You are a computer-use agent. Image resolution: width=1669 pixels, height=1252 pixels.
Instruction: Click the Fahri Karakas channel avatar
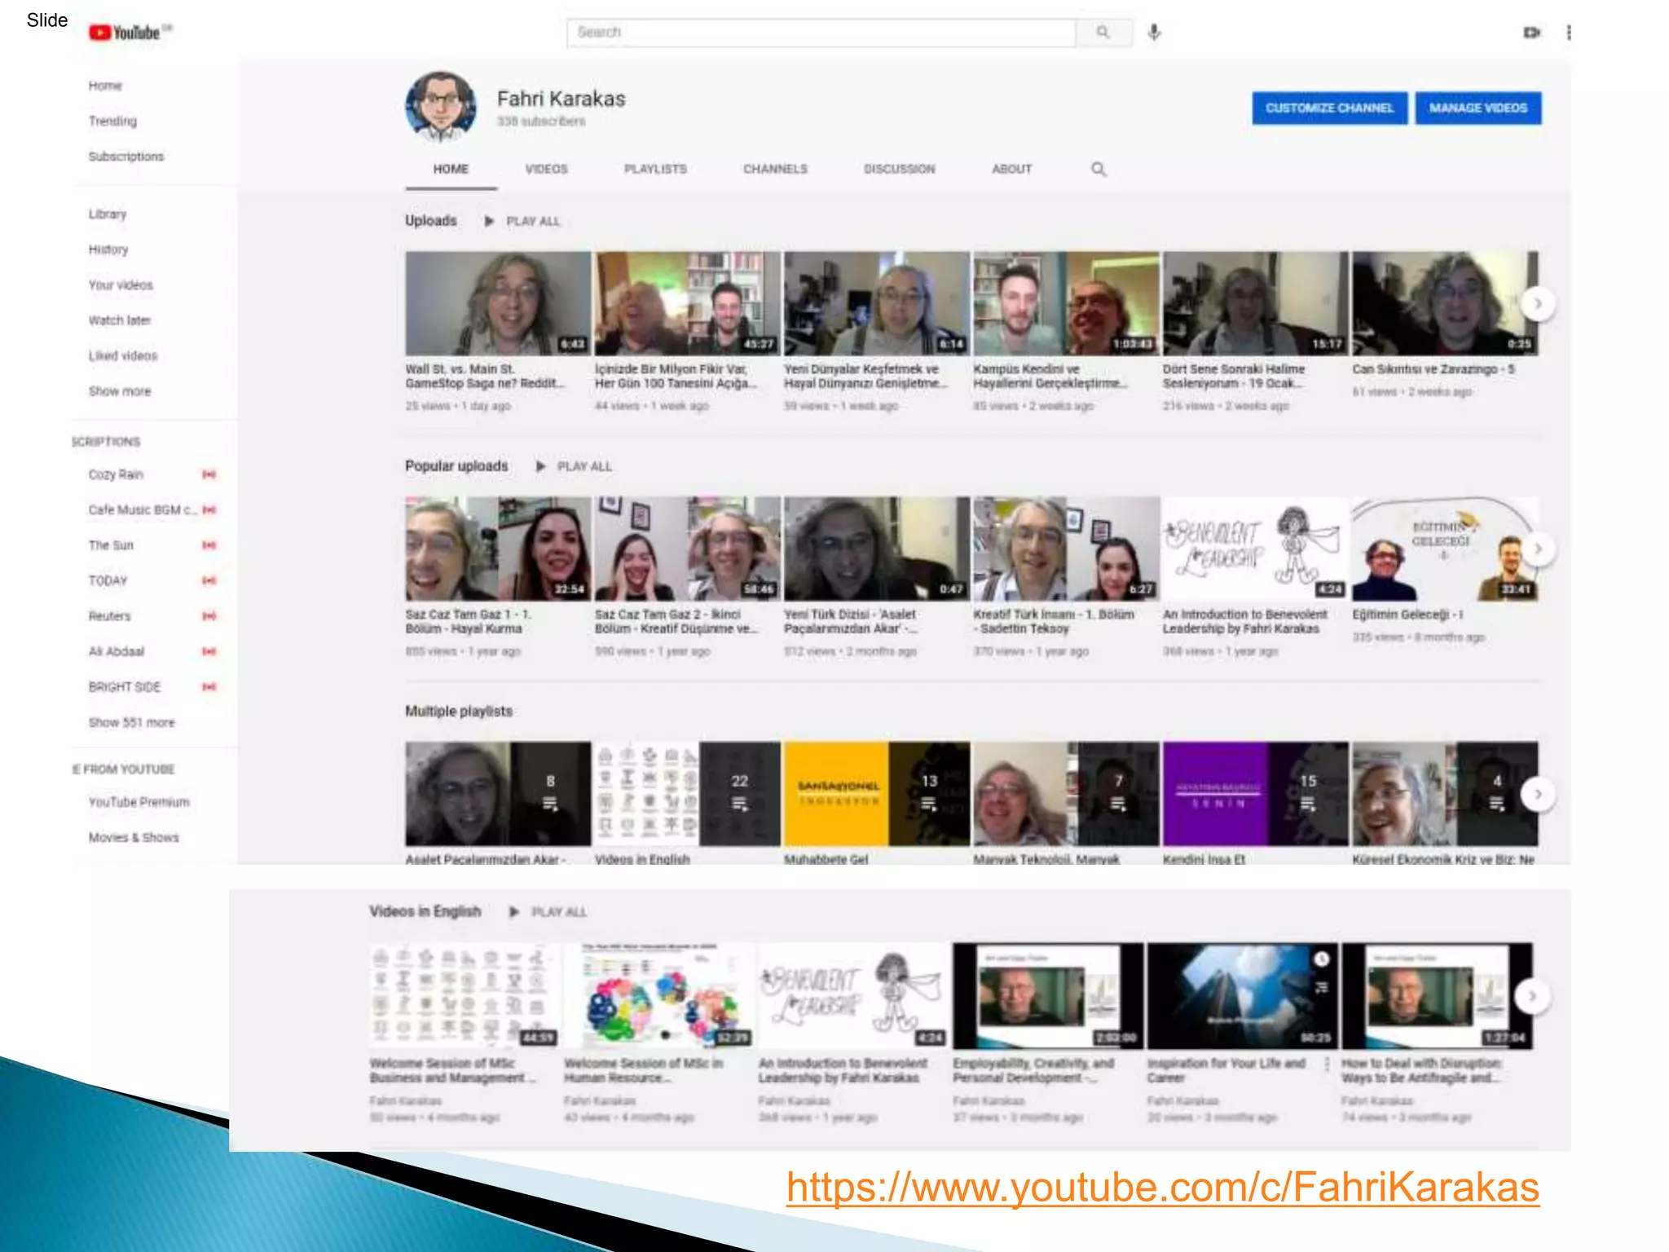tap(441, 106)
